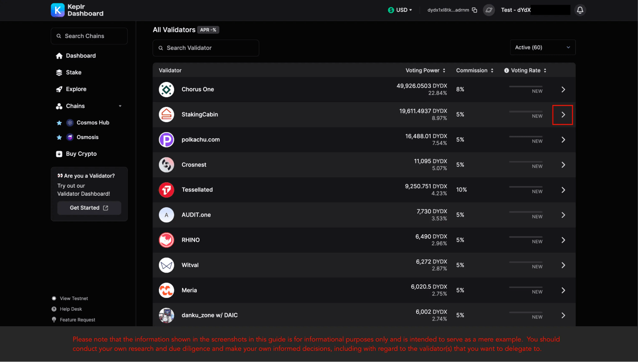The height and width of the screenshot is (362, 638).
Task: Click Tessellated voting rate bar
Action: tap(526, 187)
